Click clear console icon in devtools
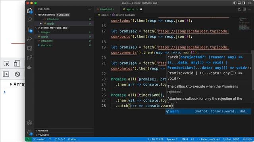 point(17,74)
